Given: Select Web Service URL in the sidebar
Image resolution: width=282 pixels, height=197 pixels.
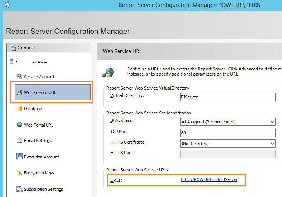Looking at the screenshot, I should (53, 92).
